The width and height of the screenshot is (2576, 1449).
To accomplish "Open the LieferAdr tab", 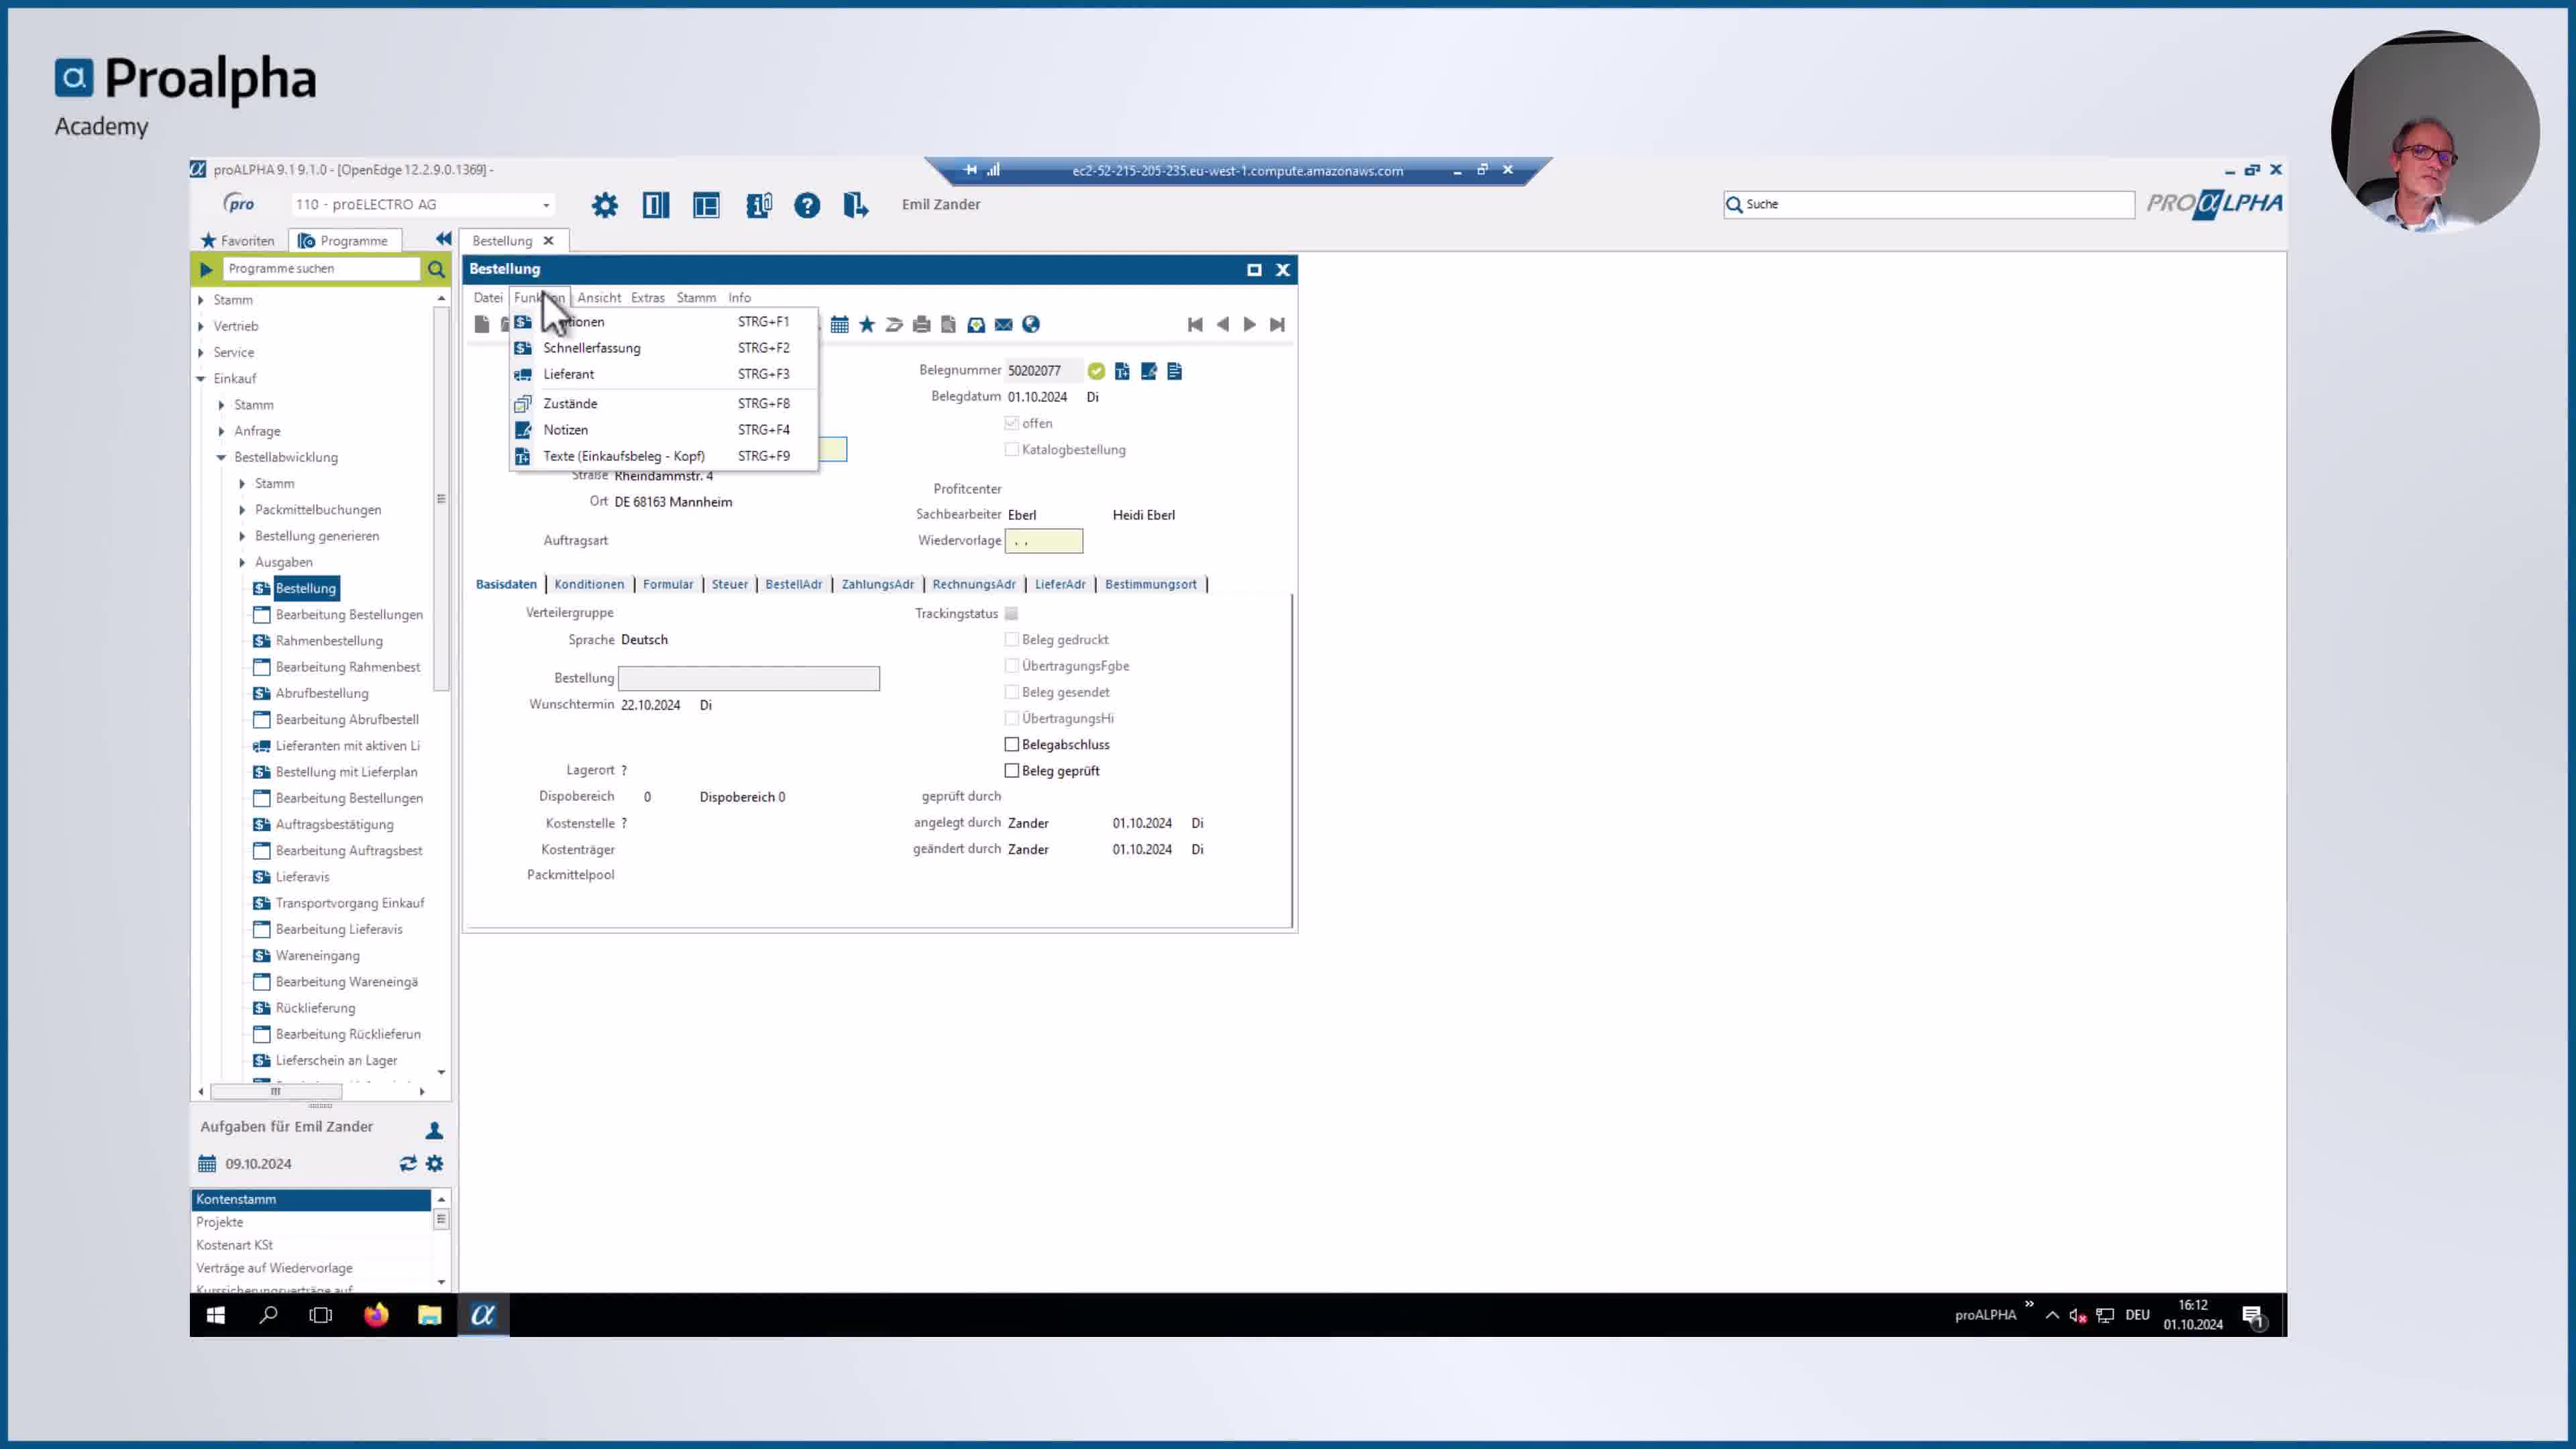I will pos(1060,584).
